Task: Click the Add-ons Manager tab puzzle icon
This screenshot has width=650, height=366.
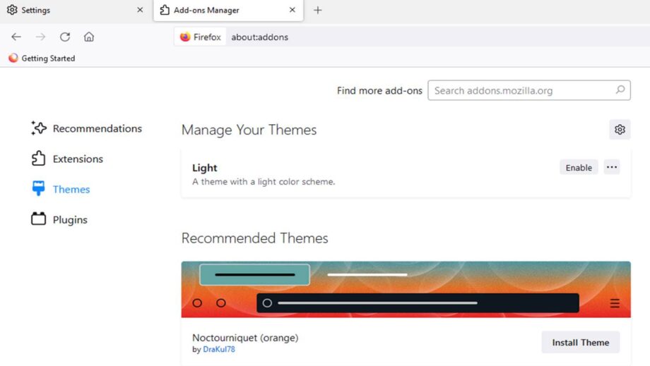Action: pyautogui.click(x=165, y=10)
